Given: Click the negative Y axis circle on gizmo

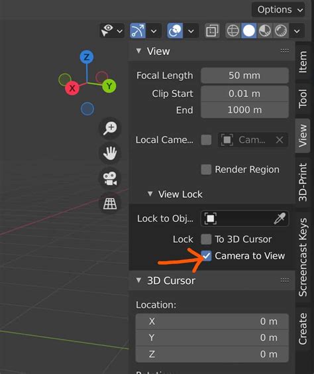Looking at the screenshot, I should tap(65, 80).
